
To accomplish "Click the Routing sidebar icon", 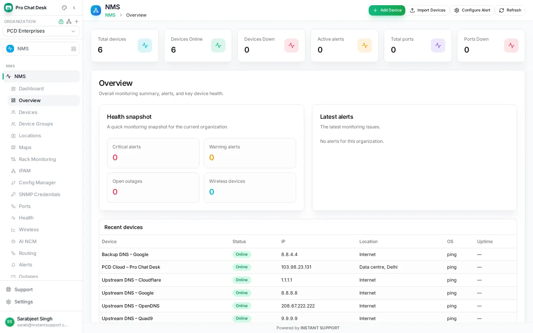I will pyautogui.click(x=13, y=253).
